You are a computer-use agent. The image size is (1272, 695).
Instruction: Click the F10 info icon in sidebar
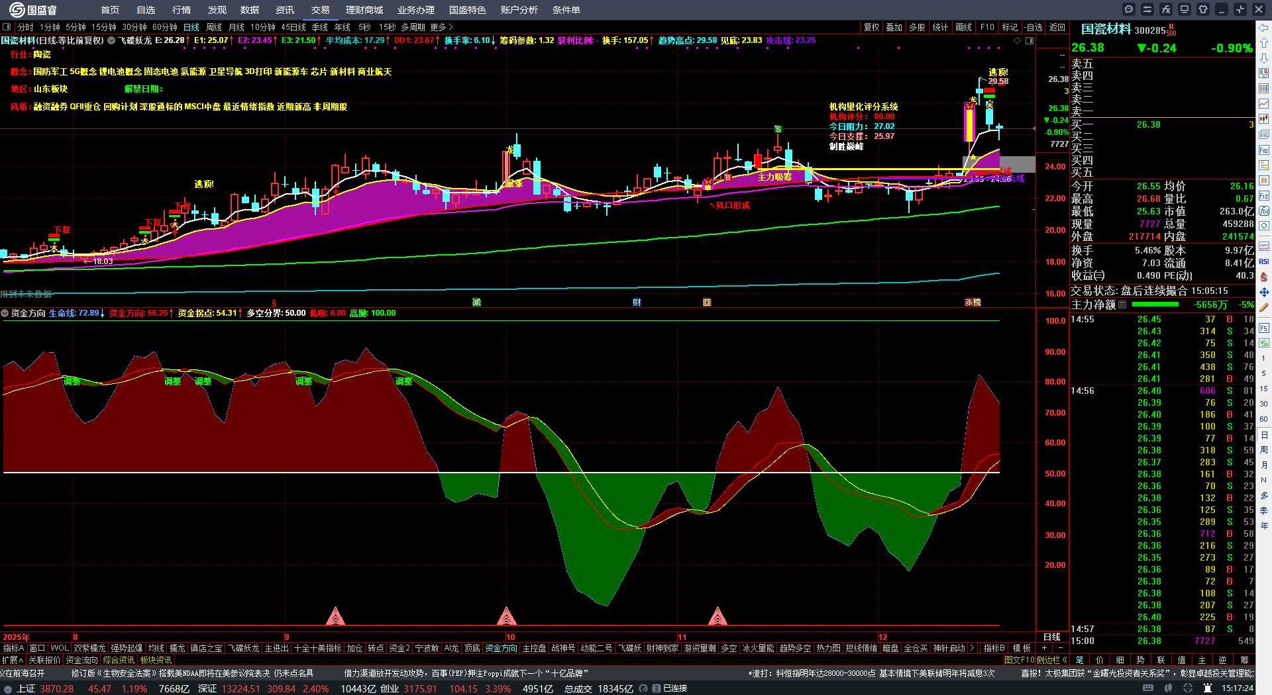(1264, 150)
